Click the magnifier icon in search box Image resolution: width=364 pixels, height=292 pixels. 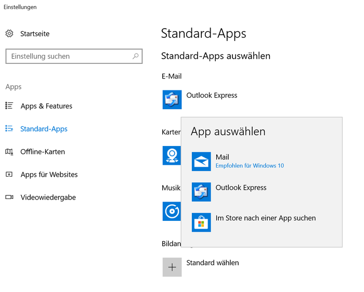pos(135,56)
